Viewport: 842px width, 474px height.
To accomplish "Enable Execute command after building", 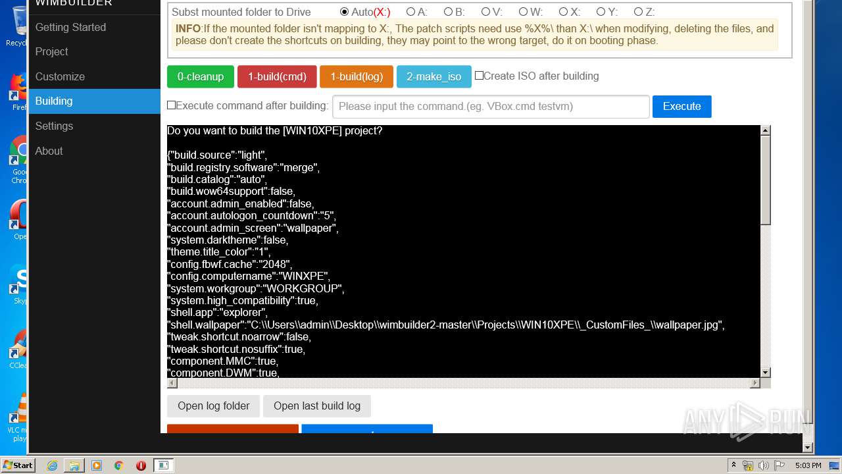I will pyautogui.click(x=171, y=105).
